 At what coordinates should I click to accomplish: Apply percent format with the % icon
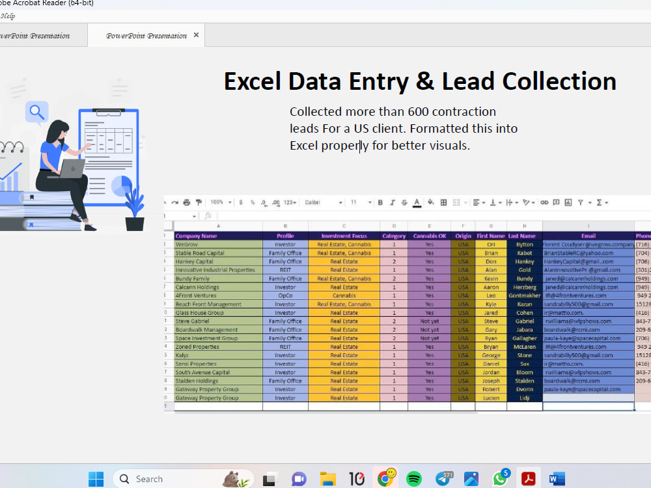253,202
